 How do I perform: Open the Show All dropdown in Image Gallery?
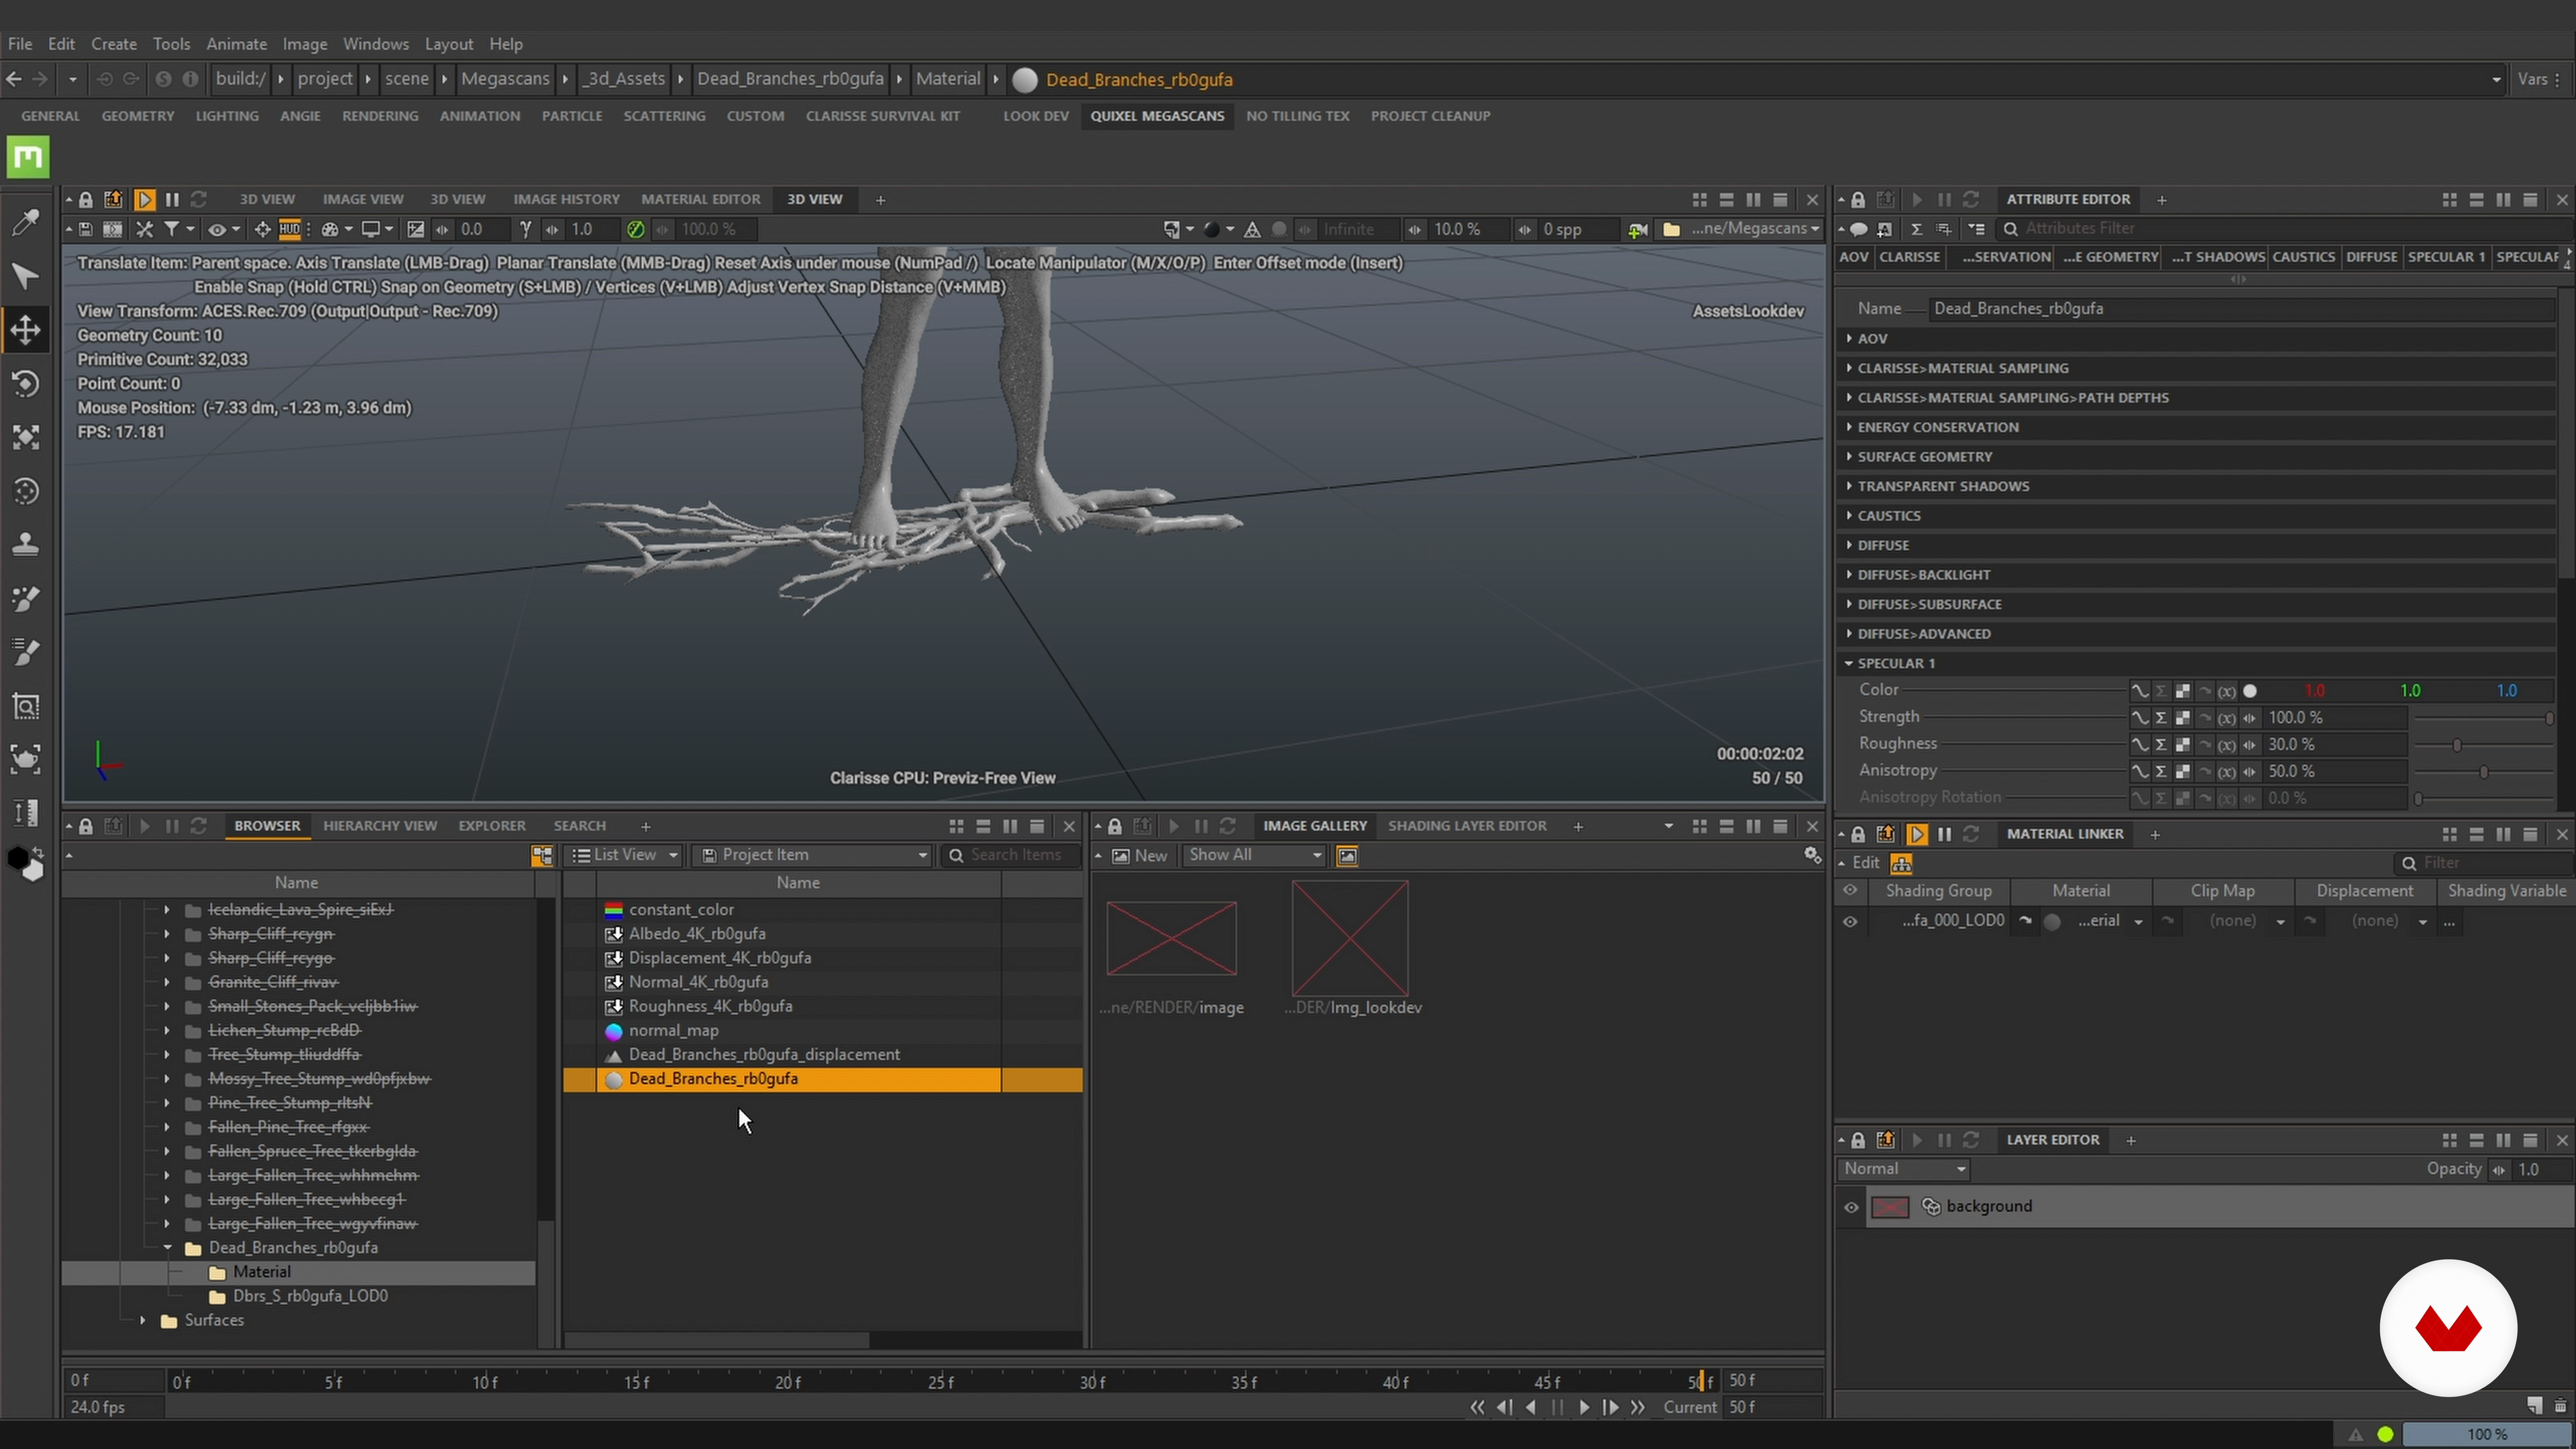[1255, 855]
